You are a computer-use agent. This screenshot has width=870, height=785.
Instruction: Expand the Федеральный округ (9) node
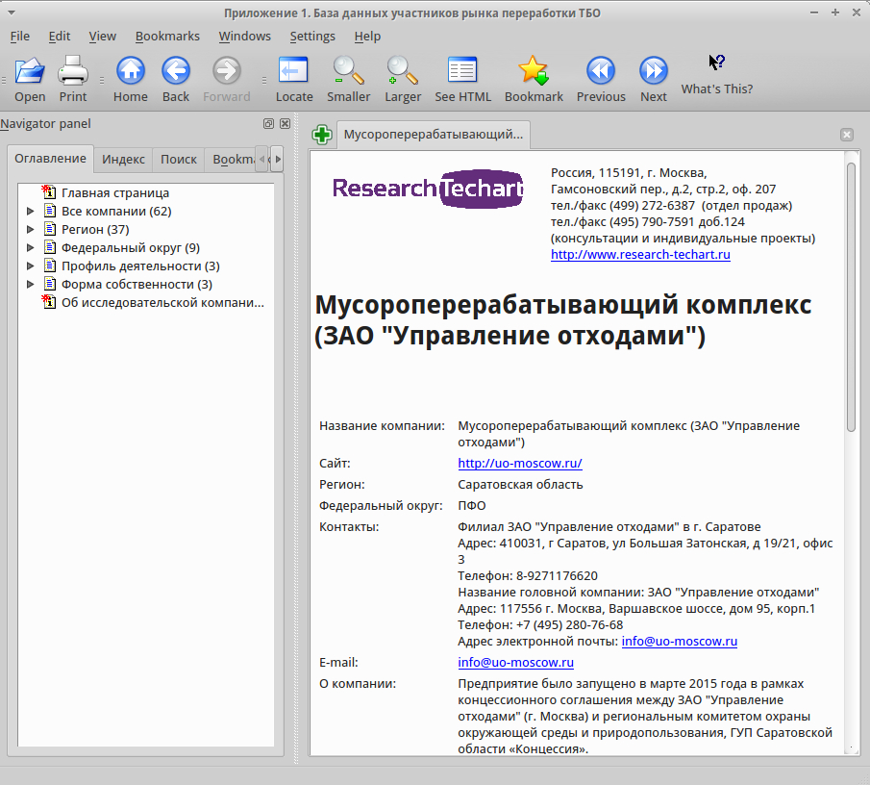coord(31,247)
